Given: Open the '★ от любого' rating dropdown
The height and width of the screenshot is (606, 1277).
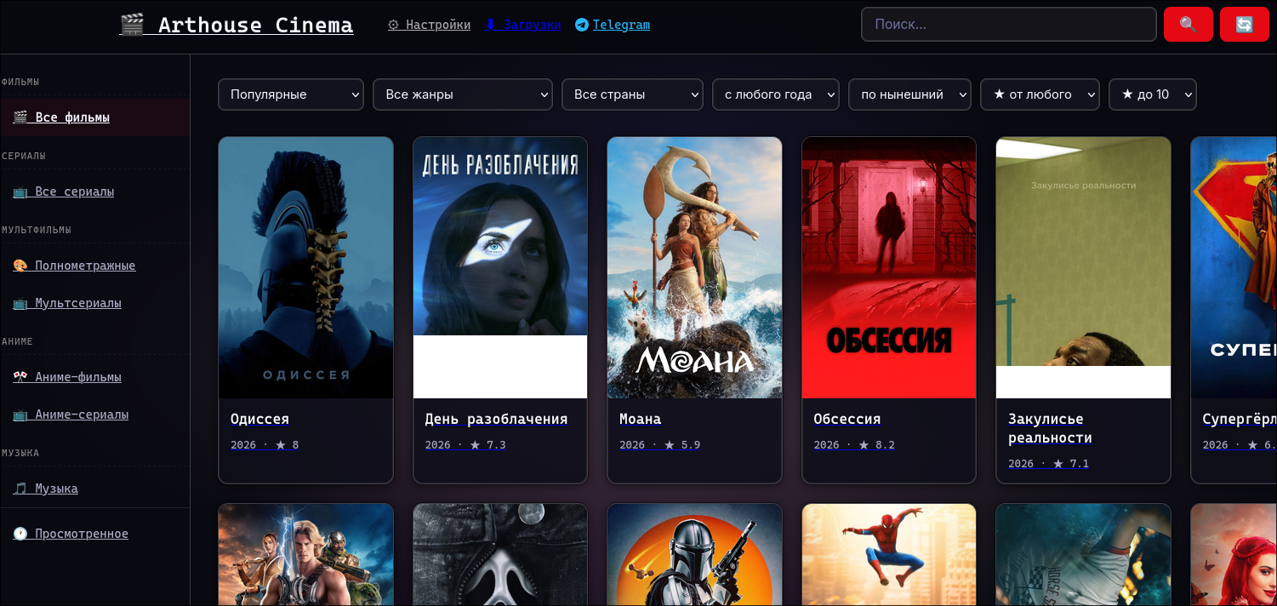Looking at the screenshot, I should click(1040, 94).
